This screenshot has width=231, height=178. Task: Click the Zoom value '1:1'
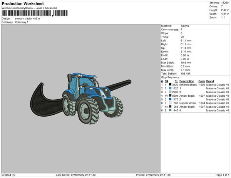pos(223,18)
